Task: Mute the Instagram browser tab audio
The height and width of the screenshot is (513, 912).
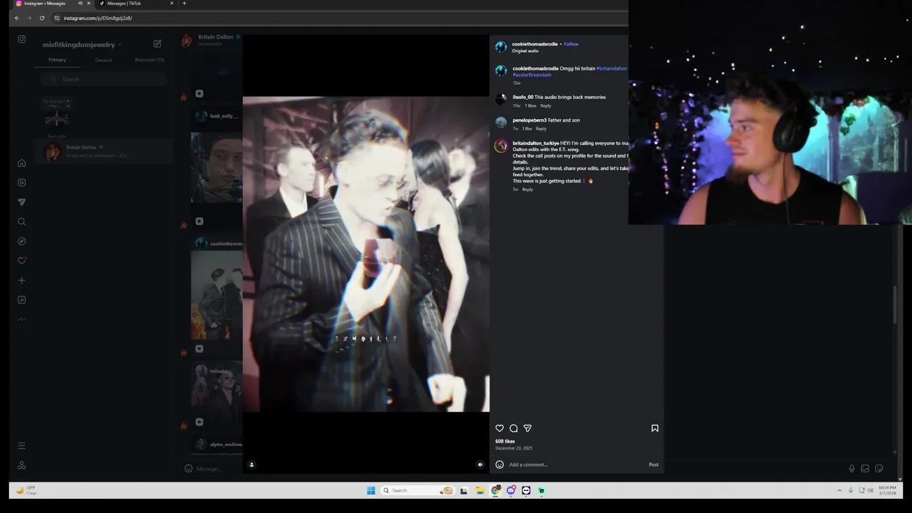Action: 80,4
